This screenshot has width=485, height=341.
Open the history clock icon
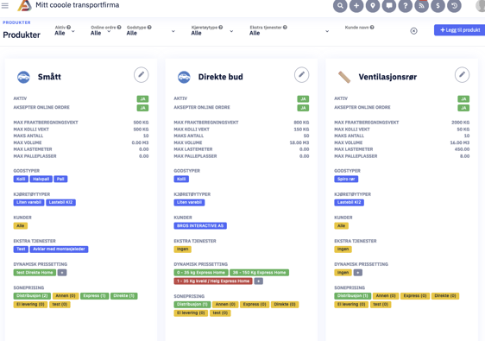(455, 5)
